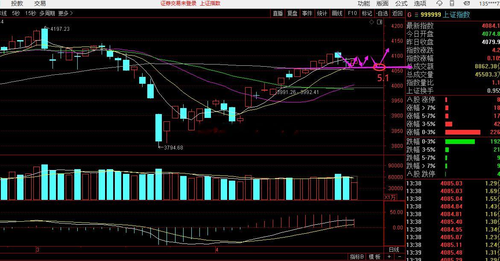Click the tick row priced 4085.48
Viewport: 500px width, 261px height.
click(x=453, y=252)
